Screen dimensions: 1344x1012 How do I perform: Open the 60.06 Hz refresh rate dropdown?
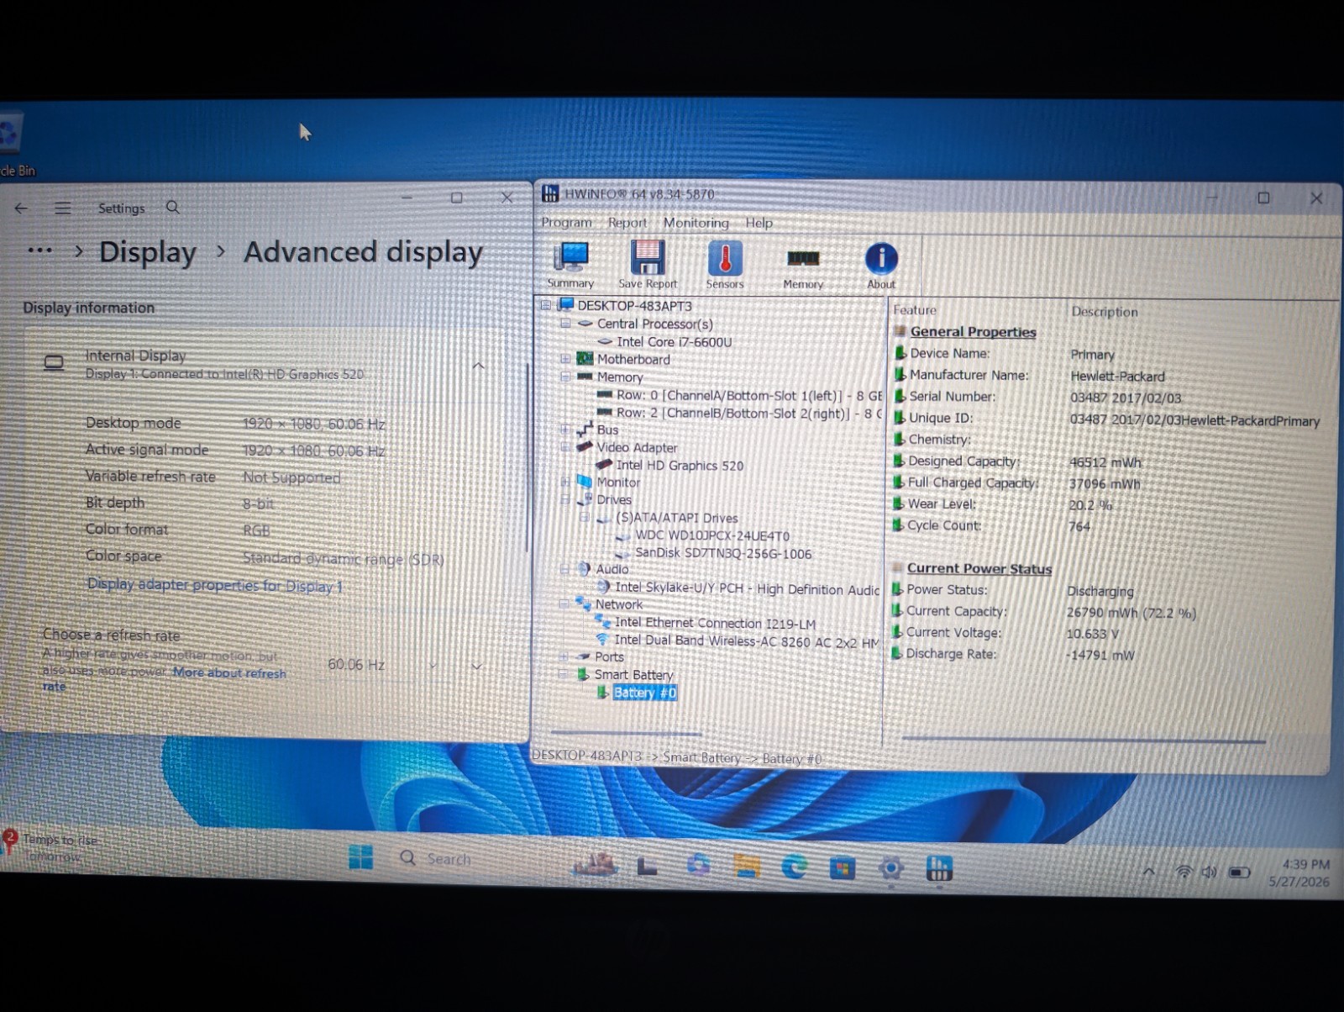click(x=382, y=665)
